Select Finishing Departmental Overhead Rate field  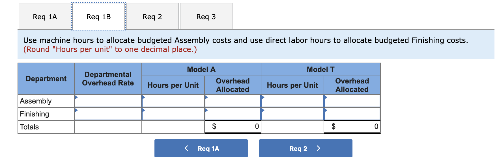[x=108, y=114]
